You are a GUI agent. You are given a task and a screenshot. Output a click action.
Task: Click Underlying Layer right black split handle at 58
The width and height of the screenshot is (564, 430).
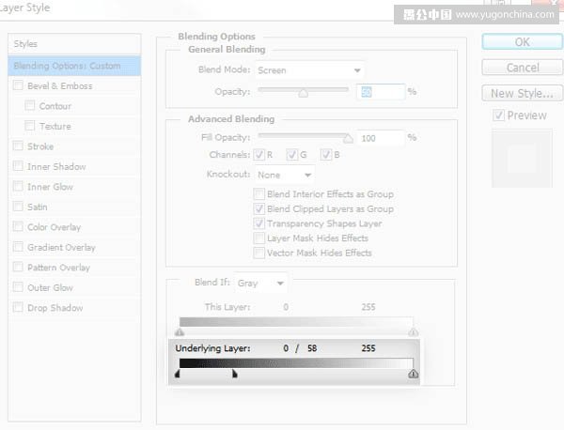point(235,374)
